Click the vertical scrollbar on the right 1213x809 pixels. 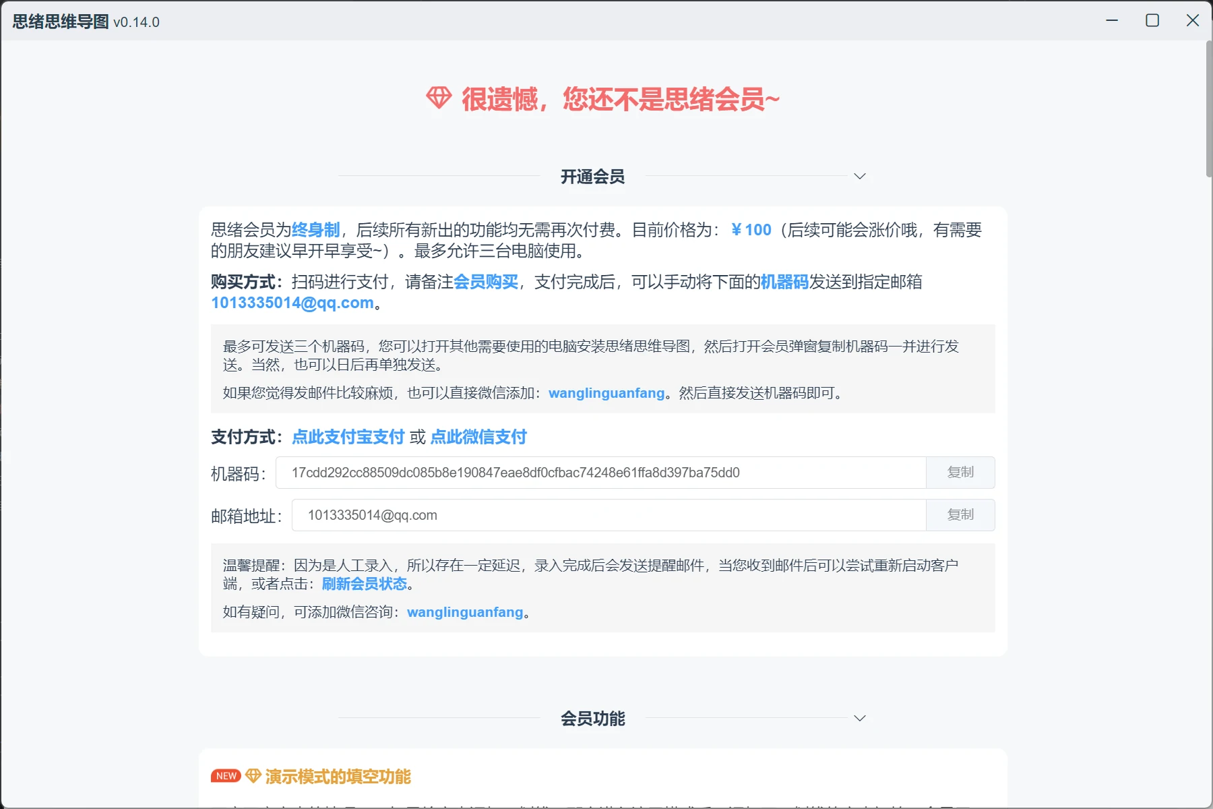click(x=1208, y=108)
